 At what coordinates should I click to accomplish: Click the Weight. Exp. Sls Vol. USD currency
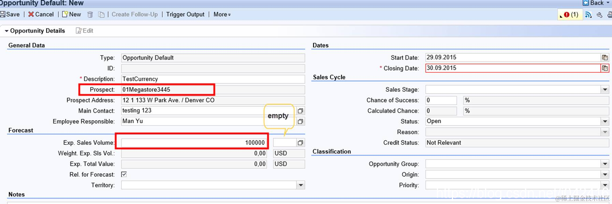(289, 153)
